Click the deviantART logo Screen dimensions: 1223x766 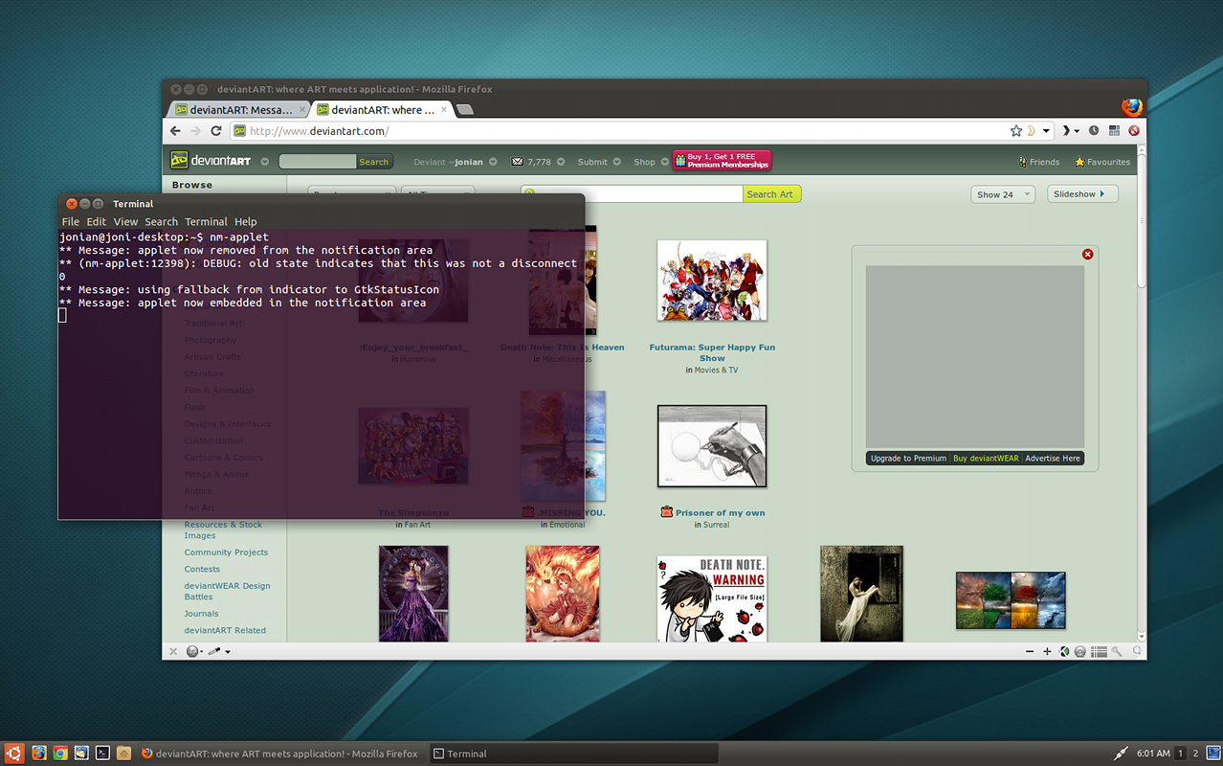pyautogui.click(x=211, y=161)
